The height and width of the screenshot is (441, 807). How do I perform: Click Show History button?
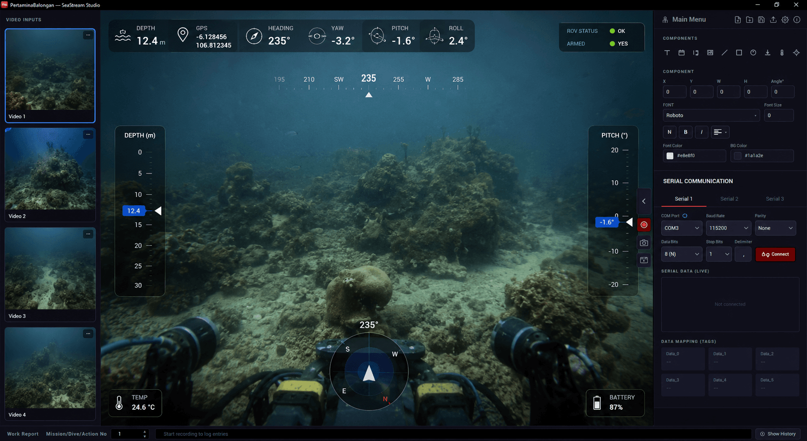coord(778,434)
